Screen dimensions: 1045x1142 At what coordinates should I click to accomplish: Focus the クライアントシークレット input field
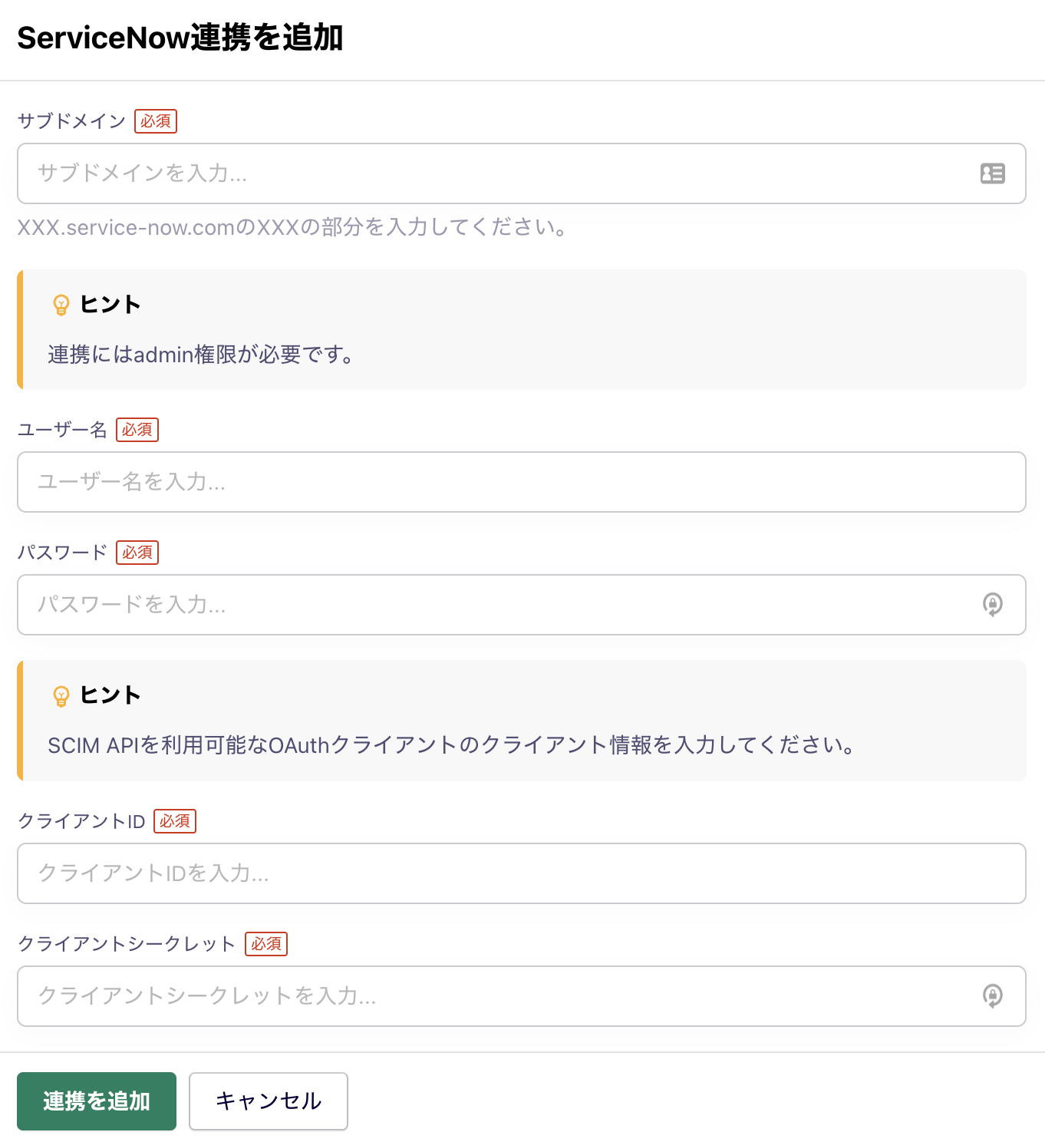(499, 996)
